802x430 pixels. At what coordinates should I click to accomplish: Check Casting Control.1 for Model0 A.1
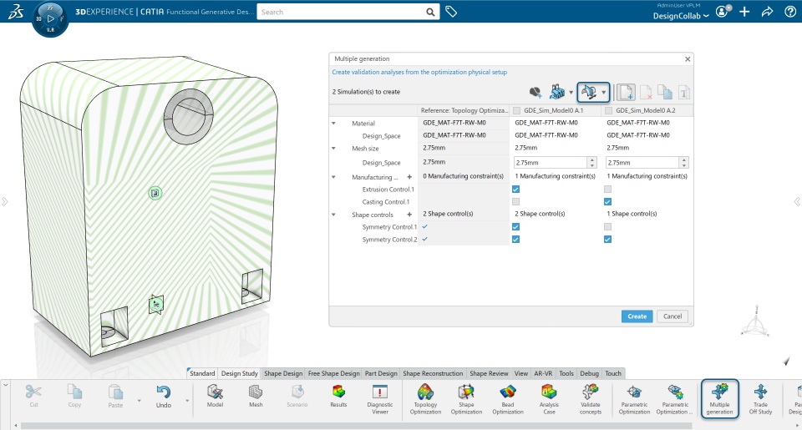pos(515,201)
